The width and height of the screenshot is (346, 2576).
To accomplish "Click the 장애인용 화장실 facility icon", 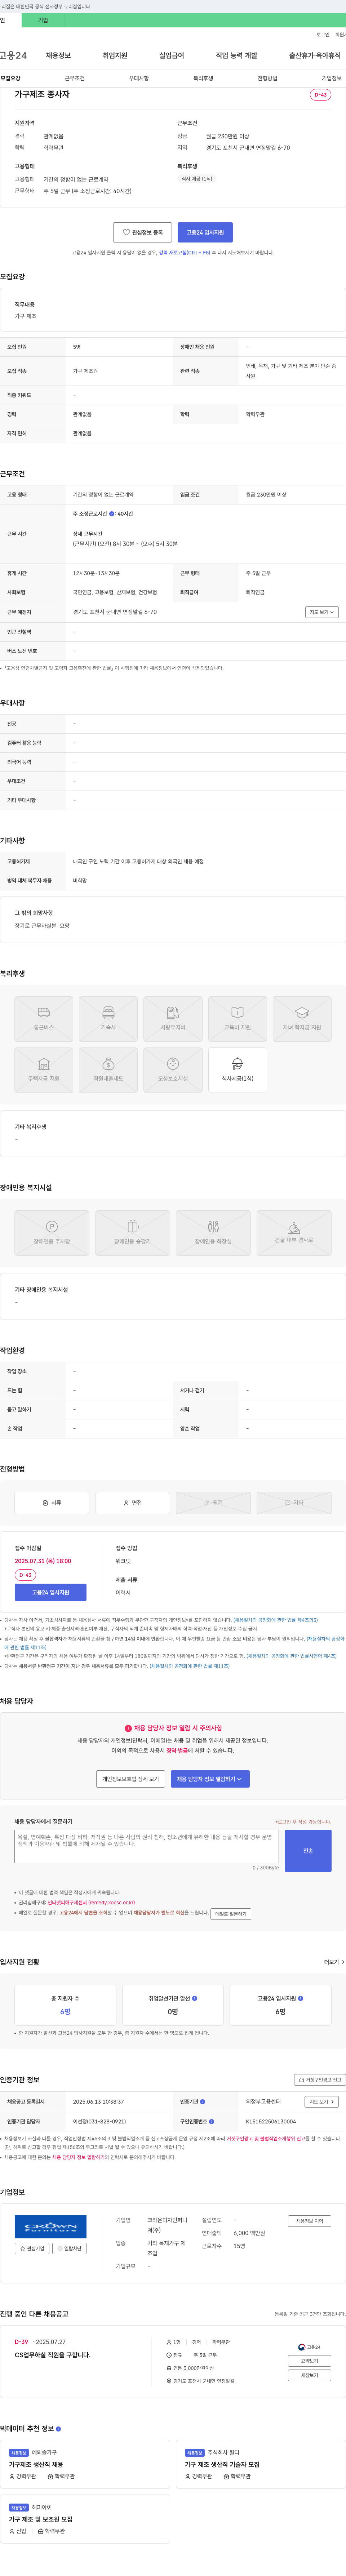I will pyautogui.click(x=213, y=1233).
